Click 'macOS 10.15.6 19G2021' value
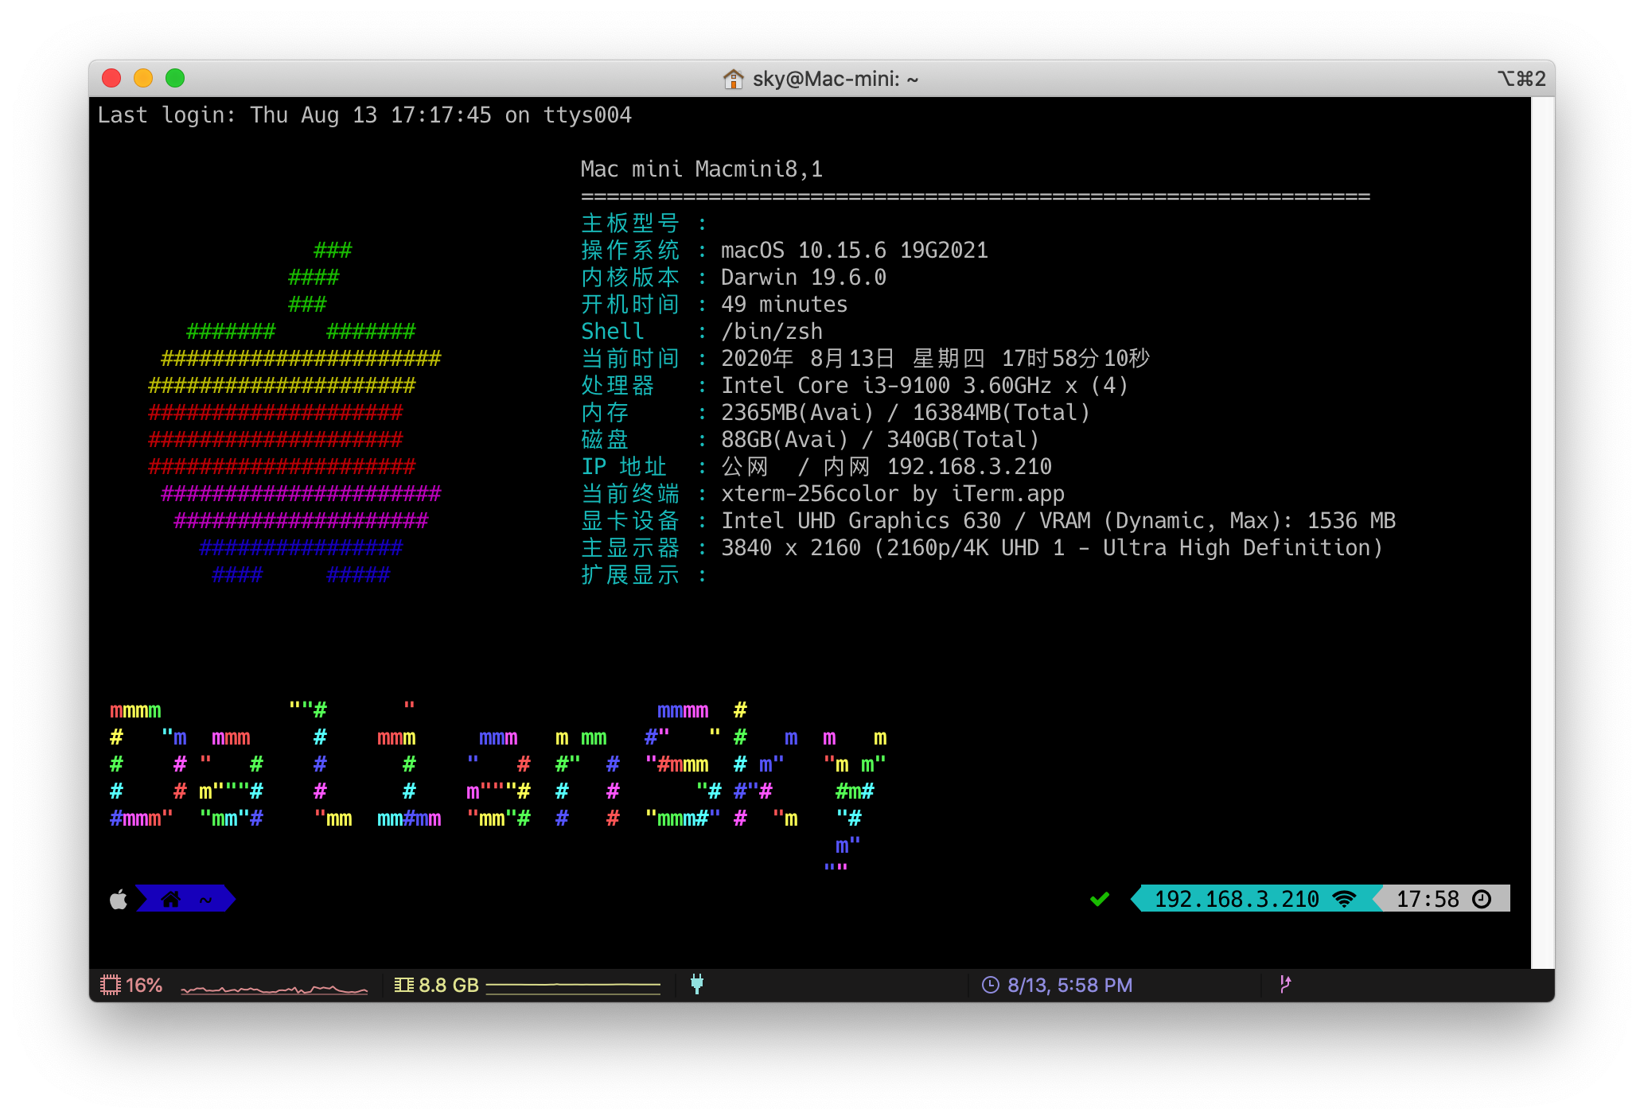 855,251
